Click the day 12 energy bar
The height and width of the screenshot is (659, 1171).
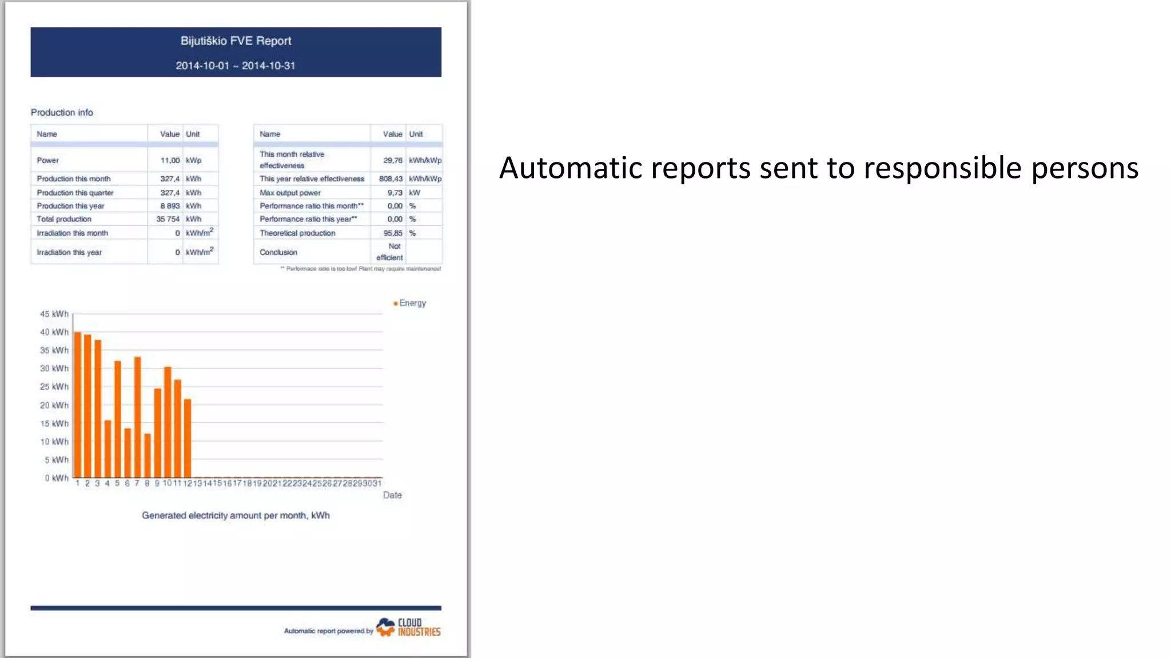(x=188, y=439)
